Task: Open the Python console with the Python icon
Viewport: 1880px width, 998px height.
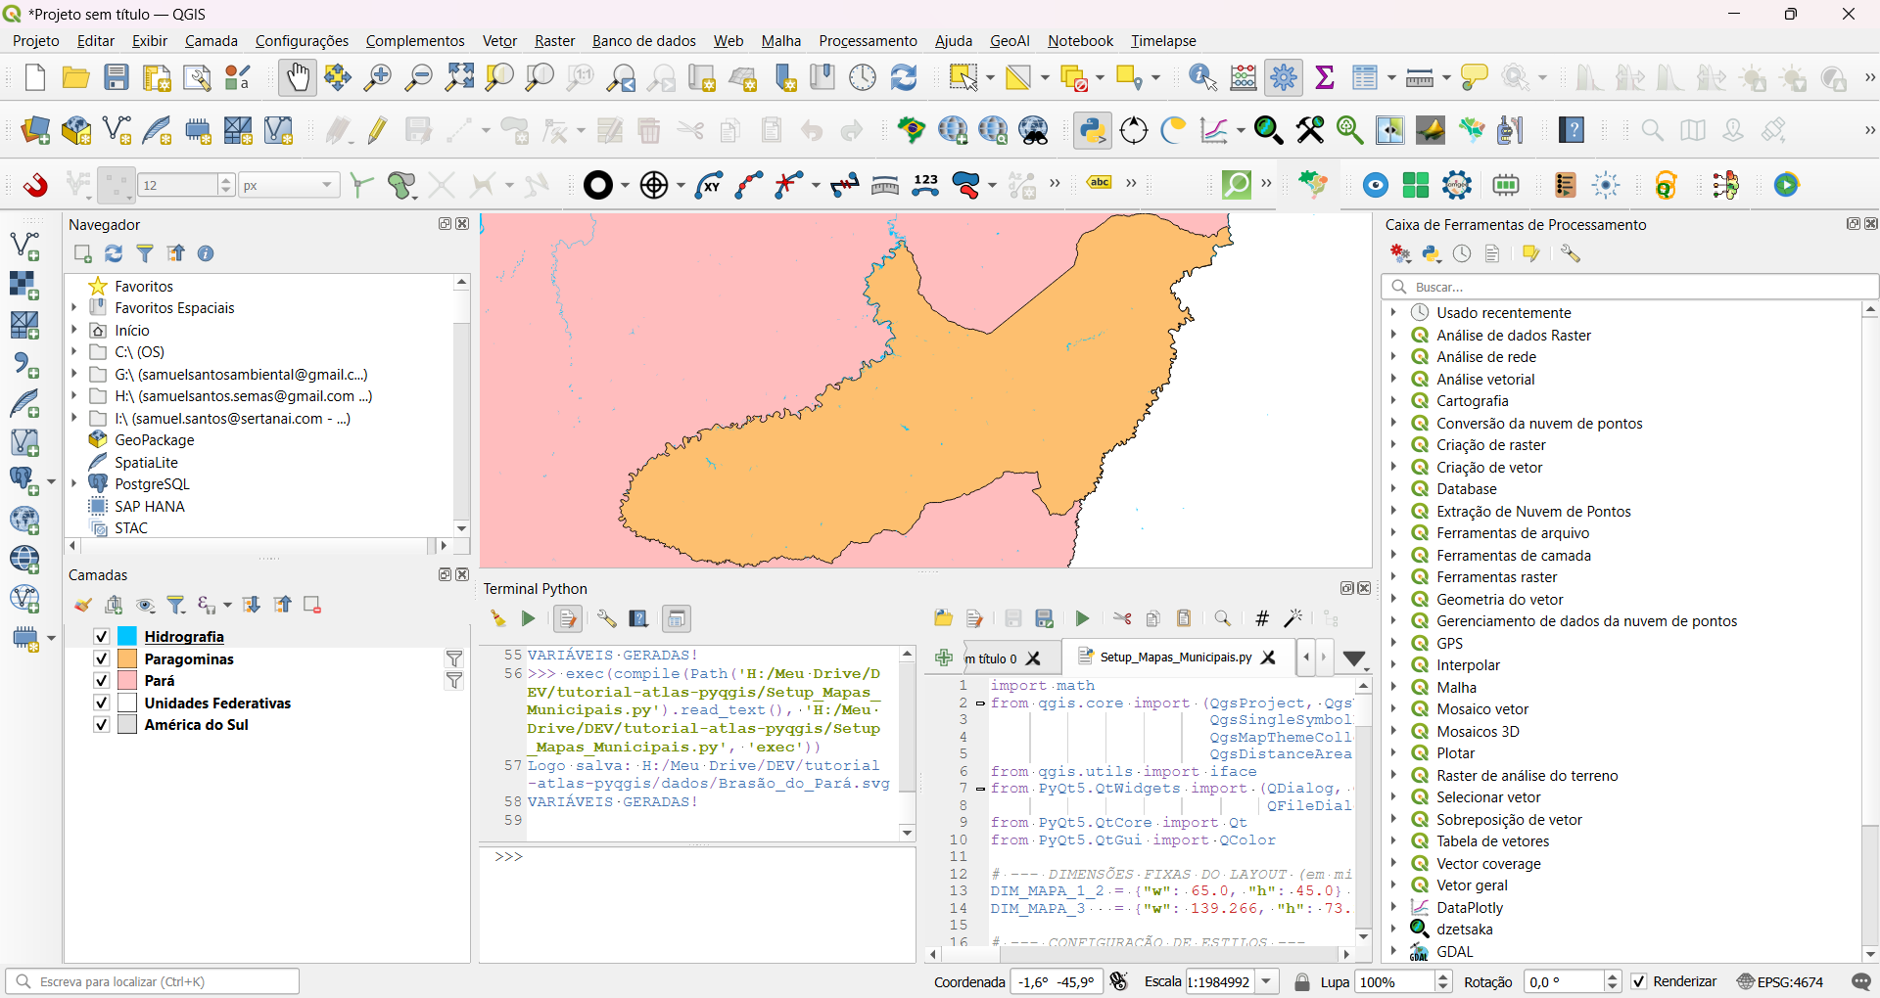Action: tap(1092, 129)
